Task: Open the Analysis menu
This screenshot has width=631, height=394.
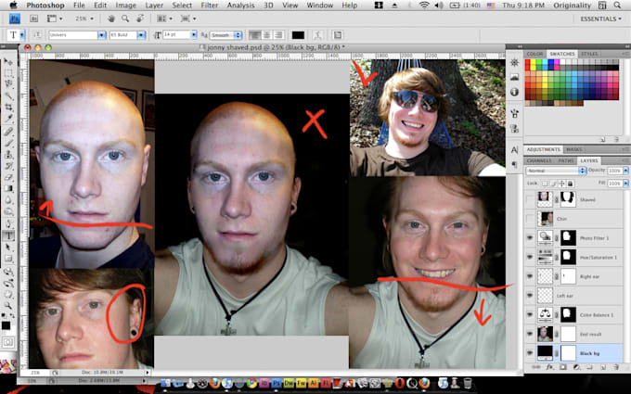Action: (240, 6)
